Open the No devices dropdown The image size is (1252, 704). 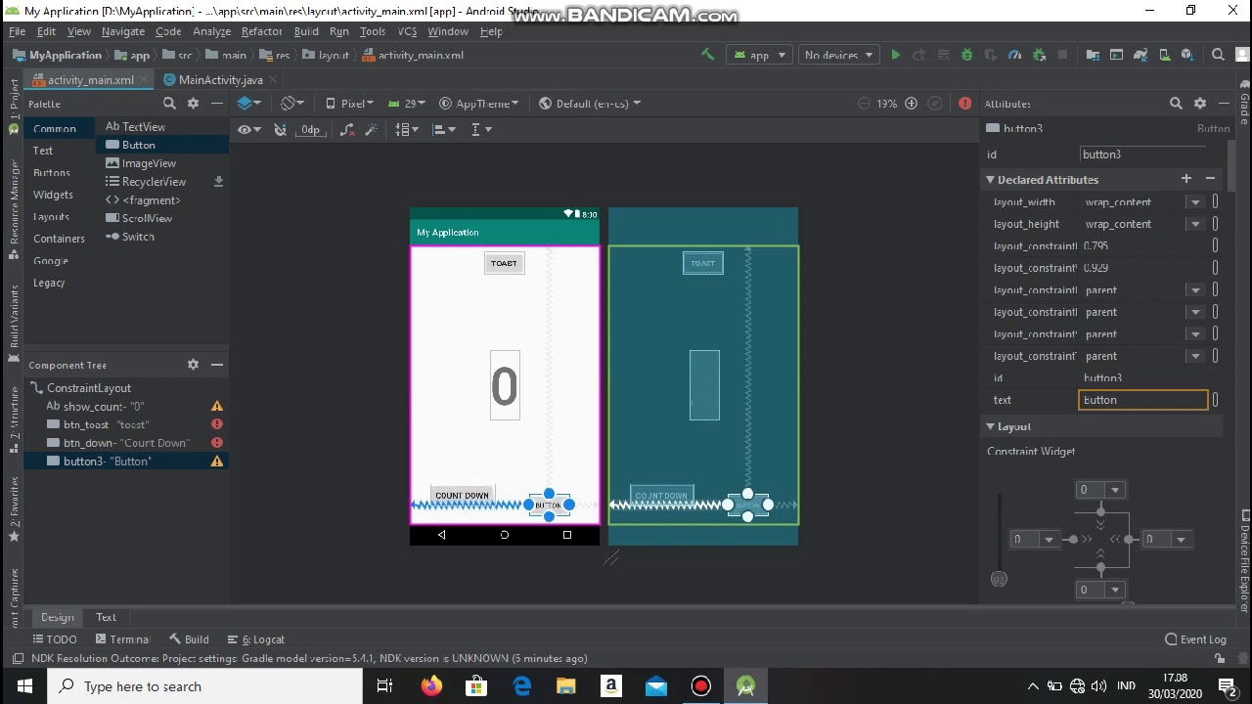[837, 55]
